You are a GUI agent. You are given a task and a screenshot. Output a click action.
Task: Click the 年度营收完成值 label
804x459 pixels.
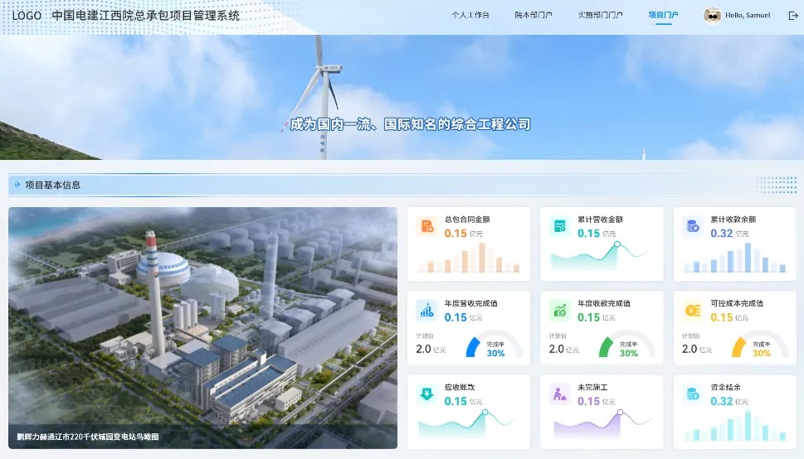(x=470, y=303)
